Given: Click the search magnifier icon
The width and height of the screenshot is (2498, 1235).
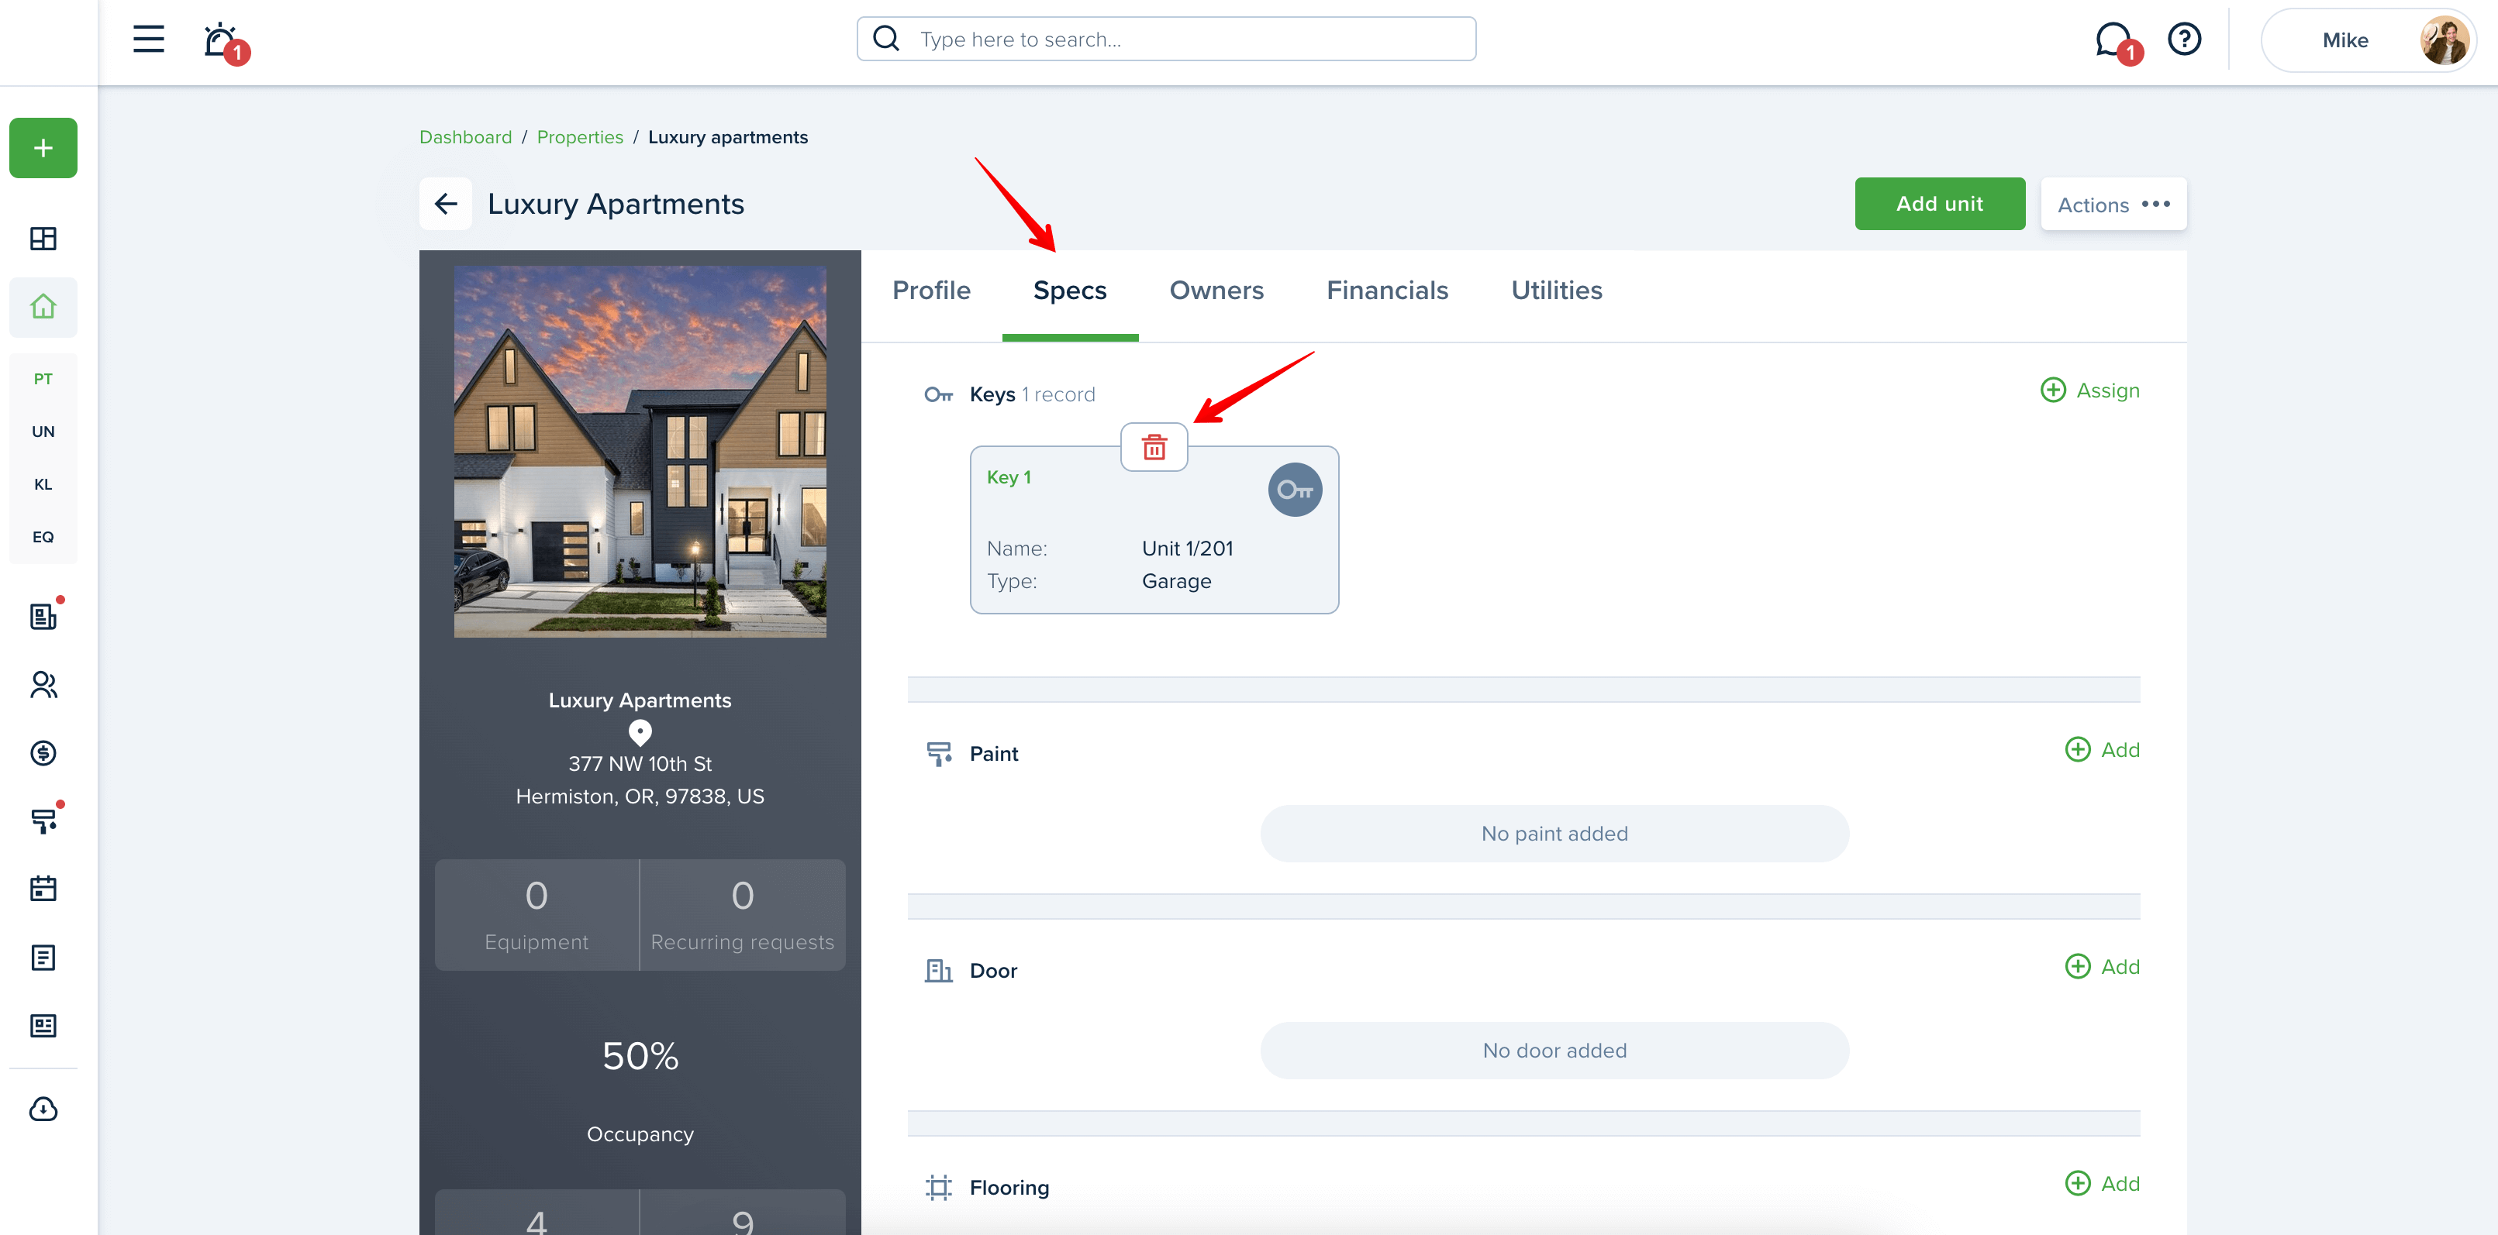Looking at the screenshot, I should tap(885, 39).
